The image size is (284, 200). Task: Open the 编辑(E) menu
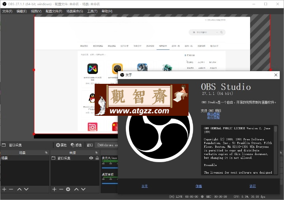pos(22,11)
